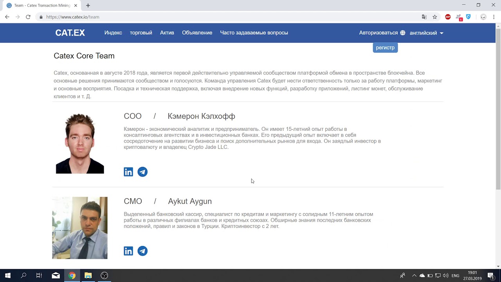Open Aykut Aygun's LinkedIn icon
The image size is (501, 282).
click(x=128, y=251)
